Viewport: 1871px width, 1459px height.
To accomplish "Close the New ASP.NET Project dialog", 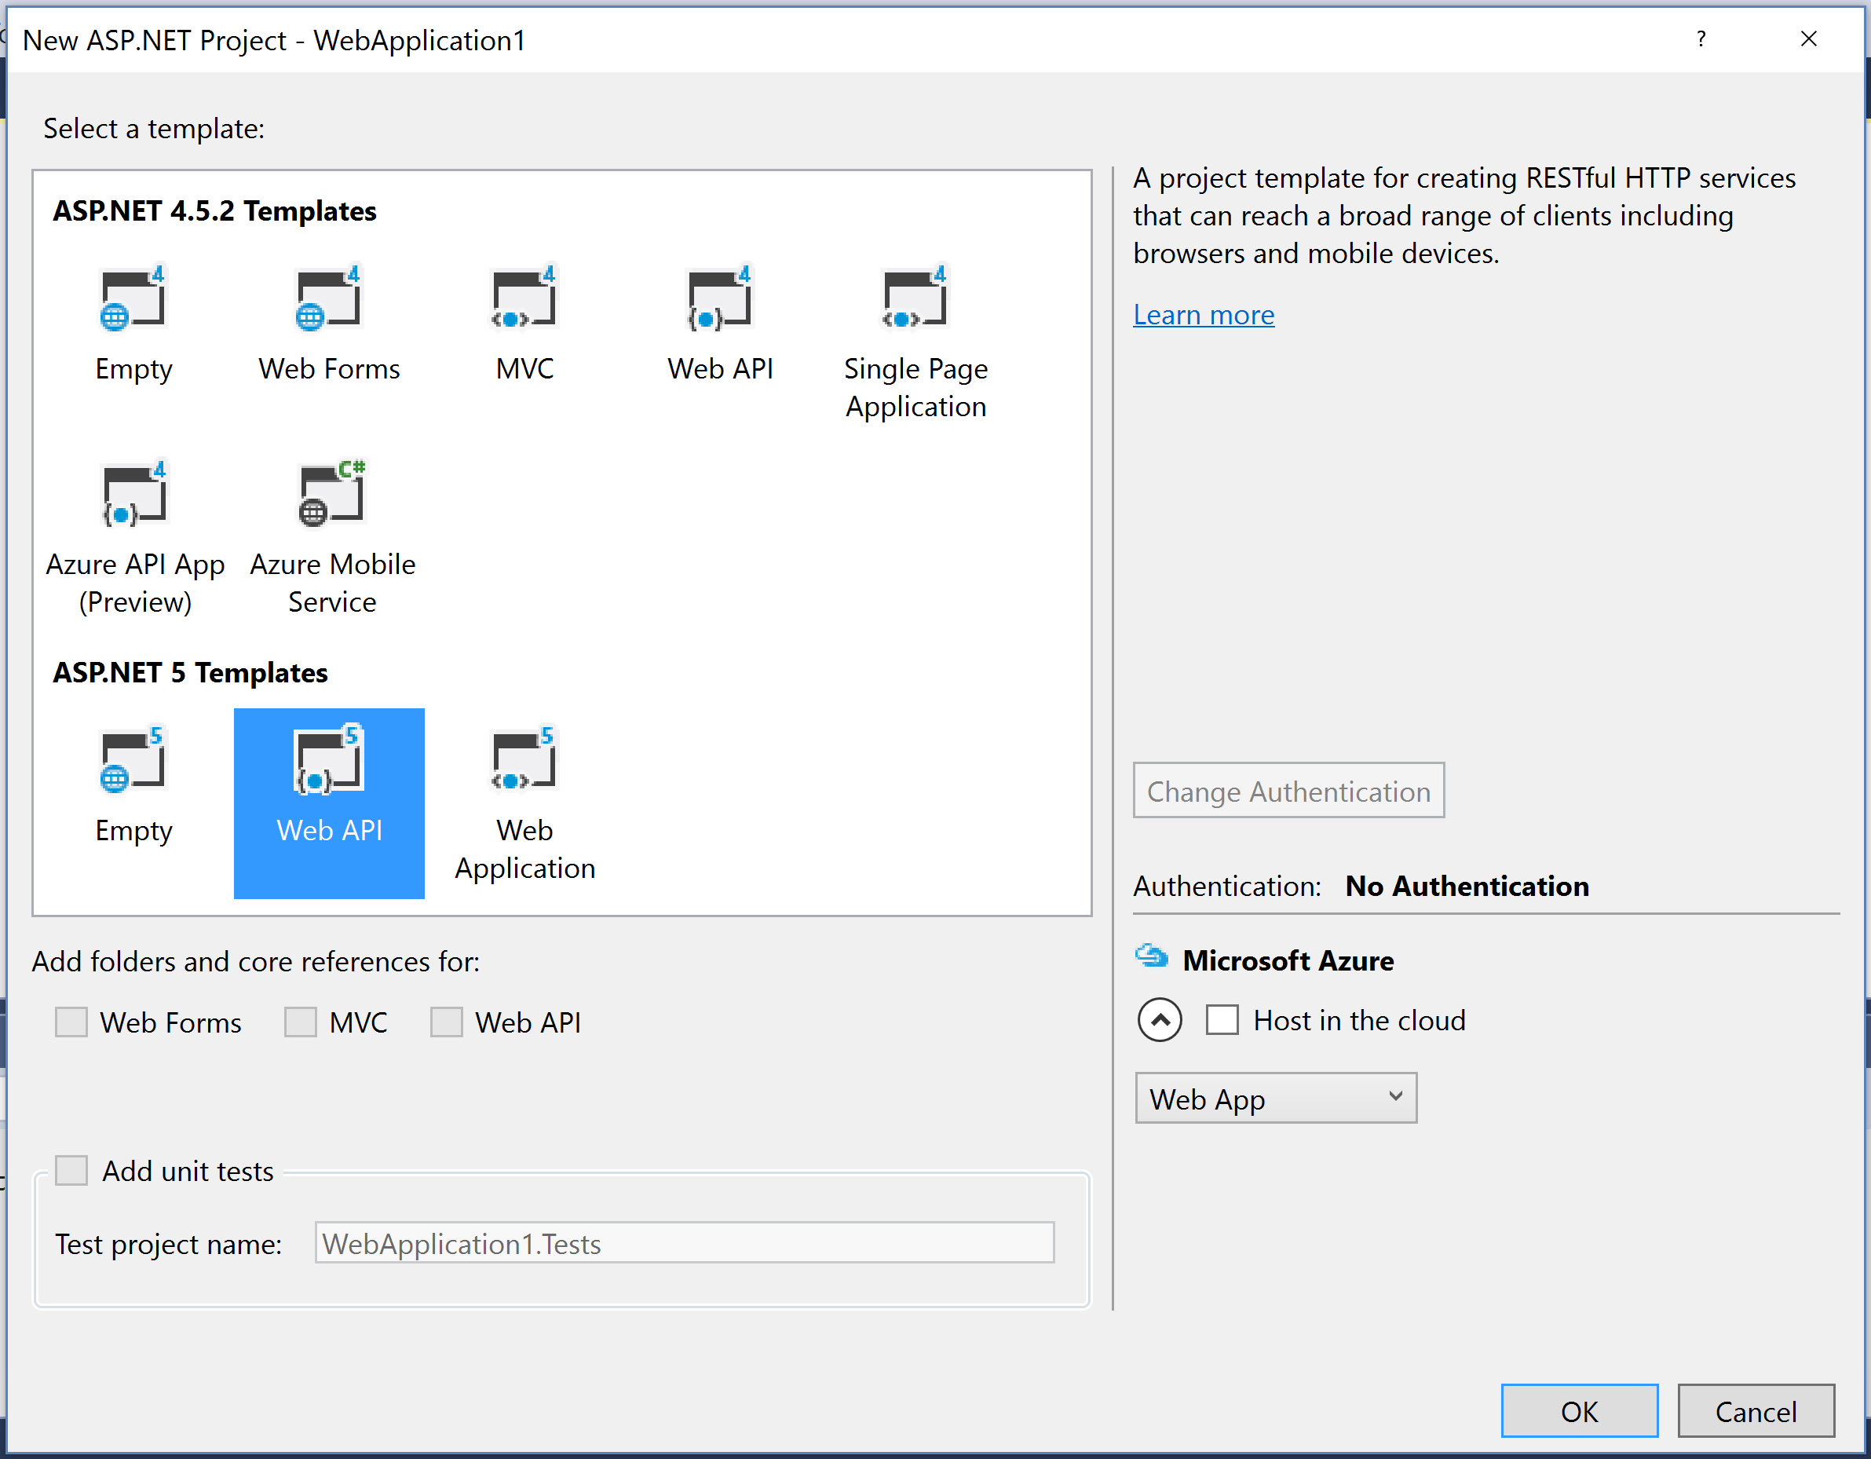I will pos(1808,39).
